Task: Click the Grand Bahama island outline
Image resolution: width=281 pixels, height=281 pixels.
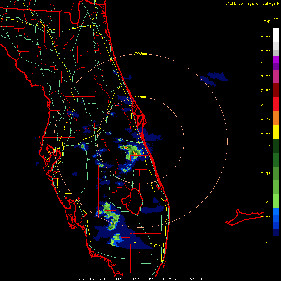Action: pyautogui.click(x=244, y=217)
